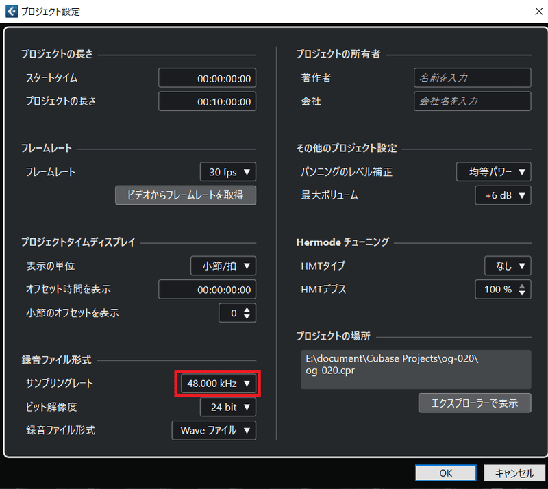Click the サンプリングレート label

click(60, 383)
